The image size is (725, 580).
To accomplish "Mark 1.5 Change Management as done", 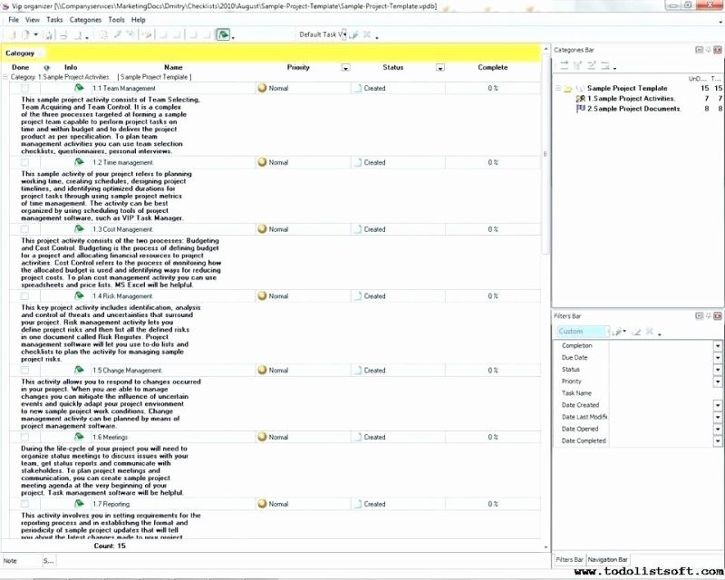I will point(24,371).
